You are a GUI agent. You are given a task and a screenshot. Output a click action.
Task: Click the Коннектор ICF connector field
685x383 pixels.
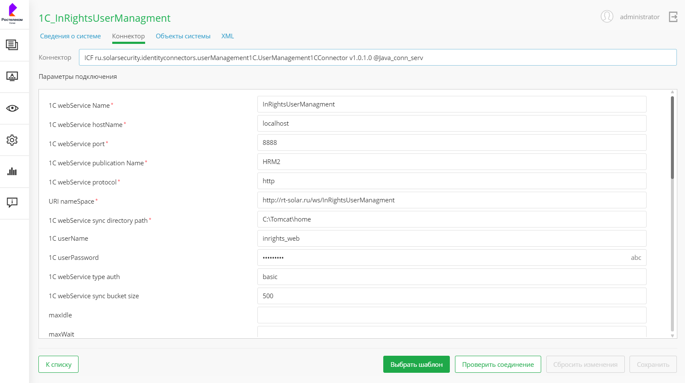tap(377, 58)
